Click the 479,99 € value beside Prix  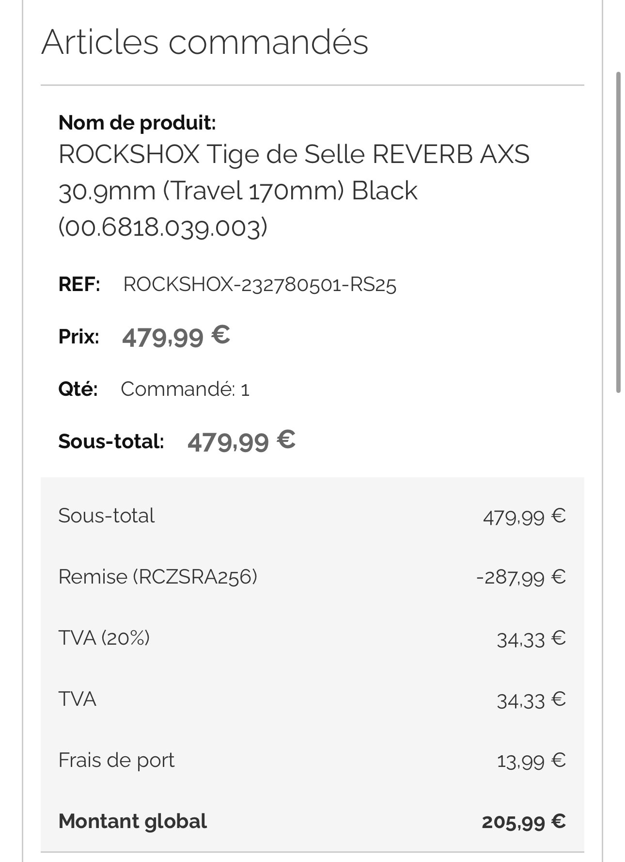coord(176,337)
